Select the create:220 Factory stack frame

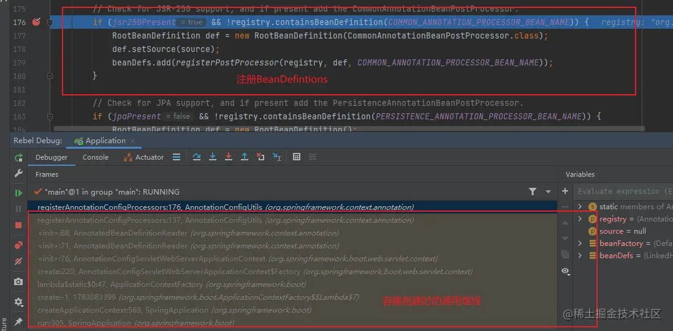pos(292,272)
